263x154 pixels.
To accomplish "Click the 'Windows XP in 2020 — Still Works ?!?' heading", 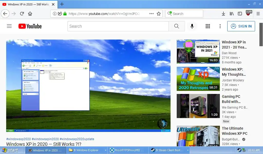I will pos(44,144).
